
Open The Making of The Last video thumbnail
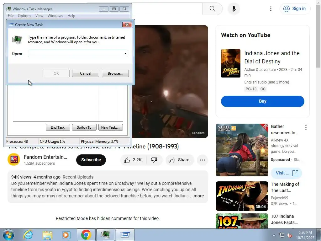coord(242,196)
